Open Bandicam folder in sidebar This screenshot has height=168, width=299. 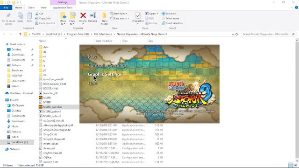point(17,70)
